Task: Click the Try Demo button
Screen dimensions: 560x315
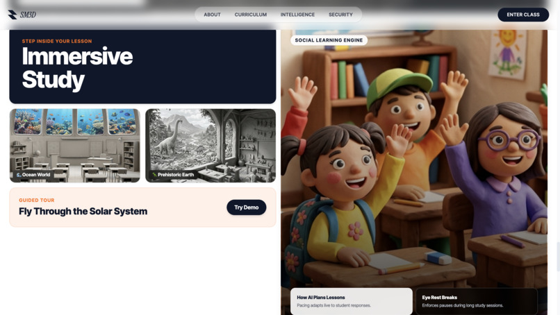Action: pos(247,207)
